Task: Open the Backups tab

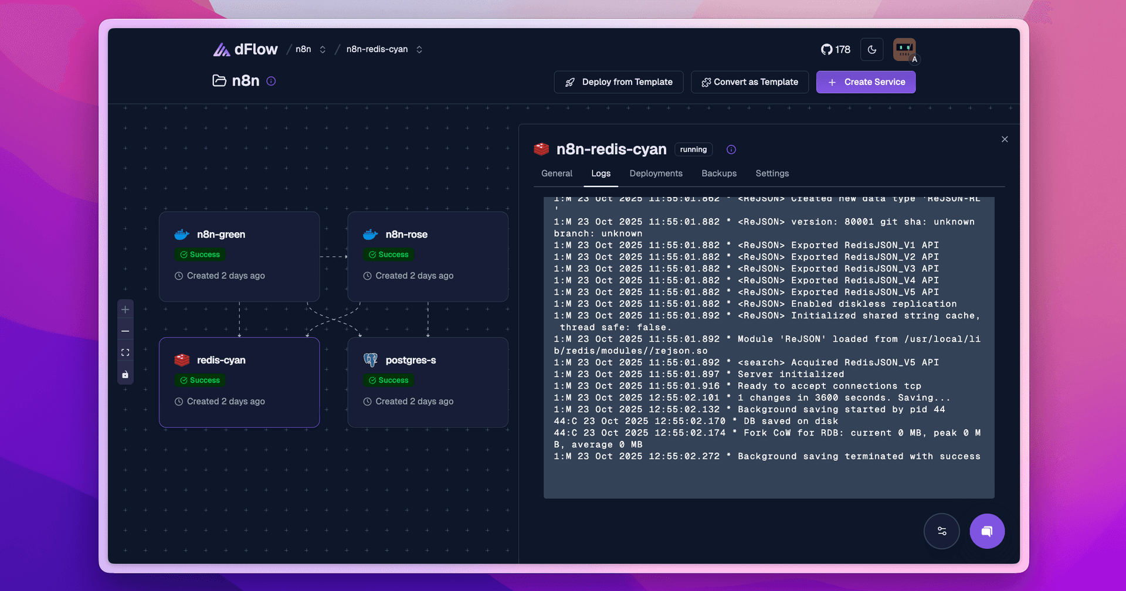Action: click(x=718, y=174)
